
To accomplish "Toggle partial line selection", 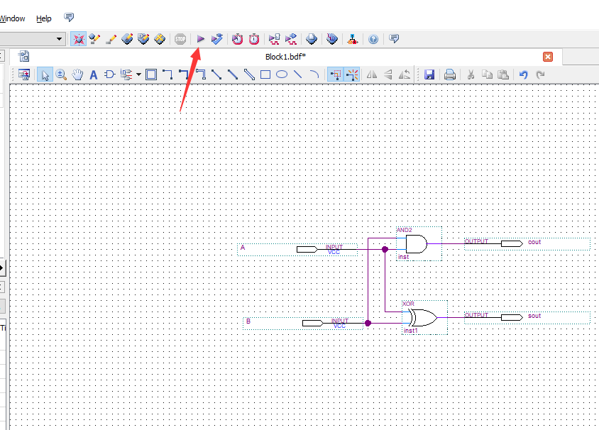I will click(x=335, y=75).
